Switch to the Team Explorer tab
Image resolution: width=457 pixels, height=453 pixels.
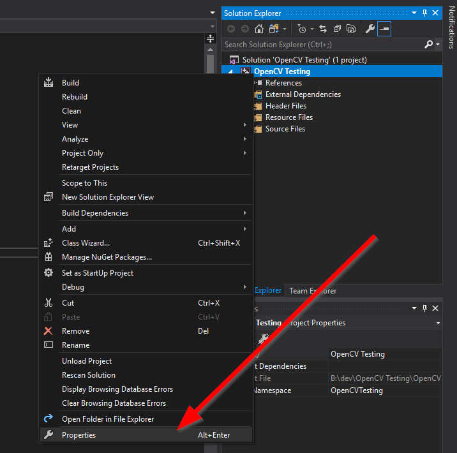313,291
